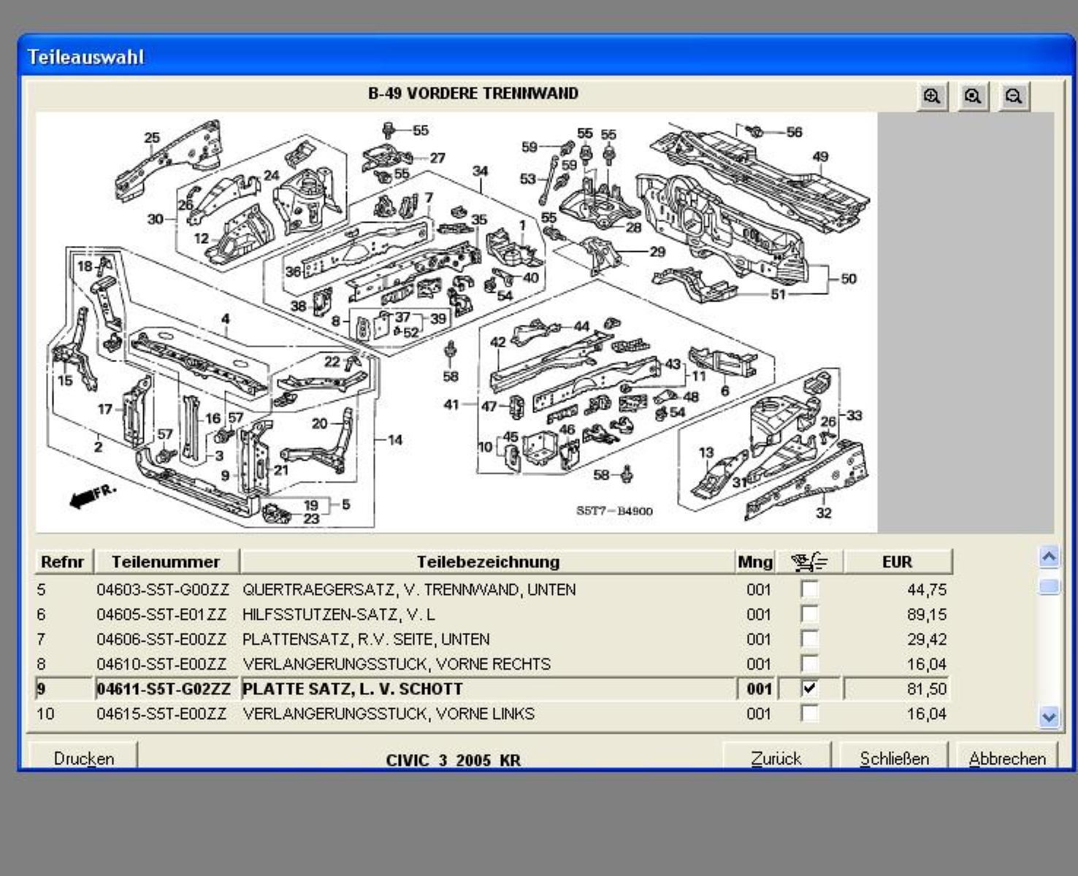Check the cart box for HILFSSTUTZEN-SATZ row
Image resolution: width=1078 pixels, height=876 pixels.
[809, 614]
